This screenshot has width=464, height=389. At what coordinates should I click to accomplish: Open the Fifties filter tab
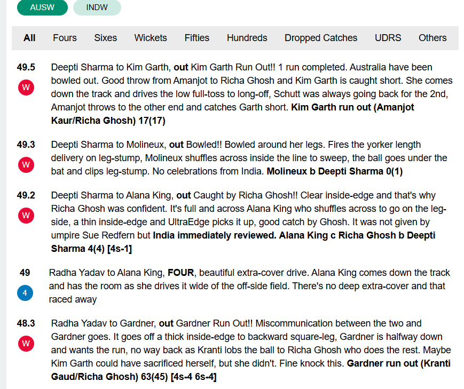click(x=197, y=38)
